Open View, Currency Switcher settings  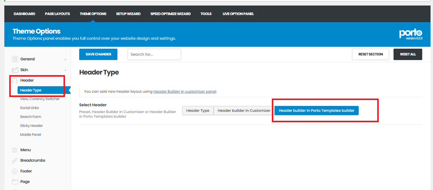[x=40, y=99]
